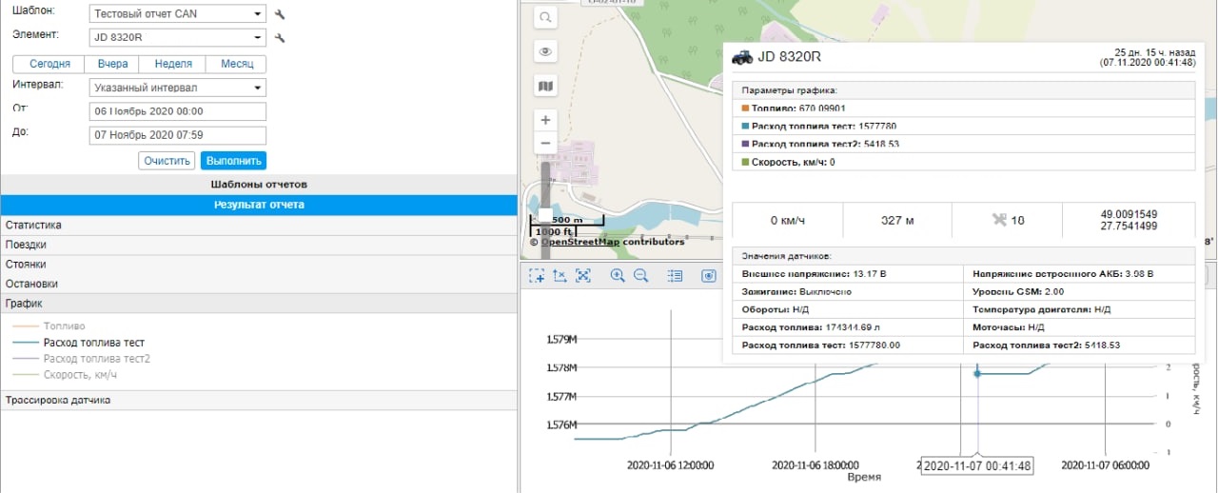
Task: Toggle Расход топлива тест2 legend series
Action: 96,359
